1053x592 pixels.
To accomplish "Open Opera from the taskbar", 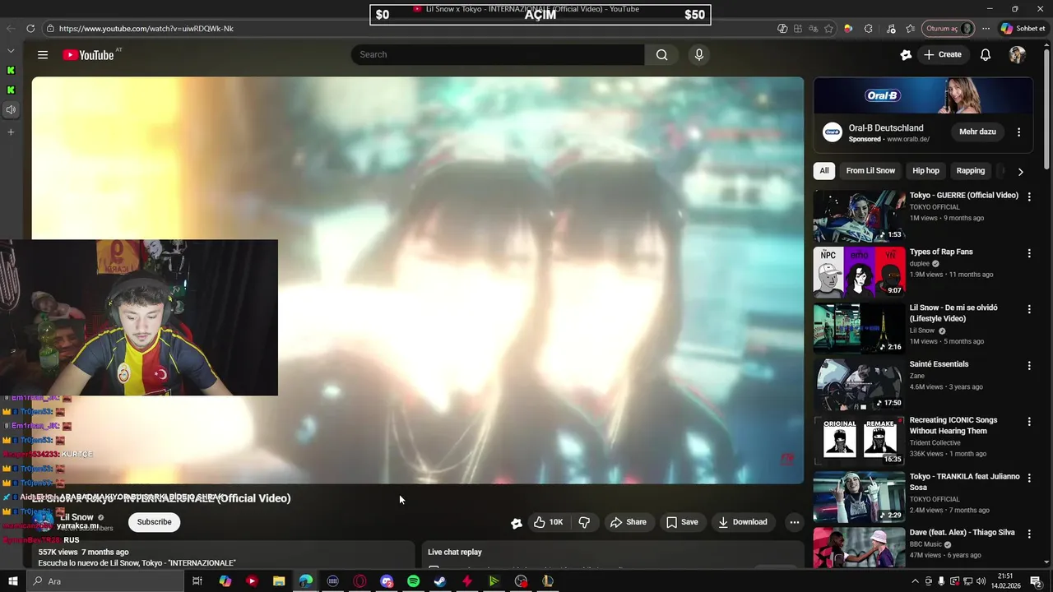I will click(x=360, y=581).
